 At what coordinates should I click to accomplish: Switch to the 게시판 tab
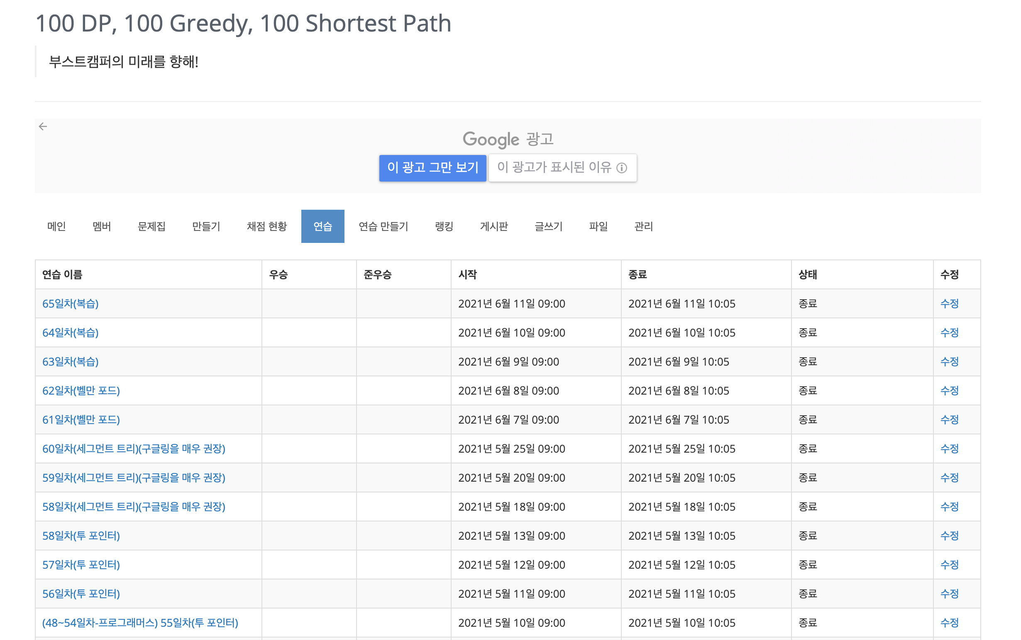click(x=494, y=226)
